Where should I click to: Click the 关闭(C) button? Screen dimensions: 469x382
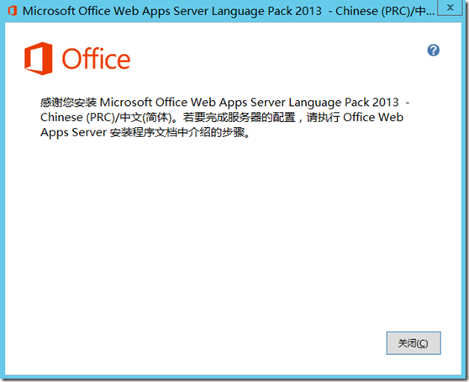click(414, 343)
